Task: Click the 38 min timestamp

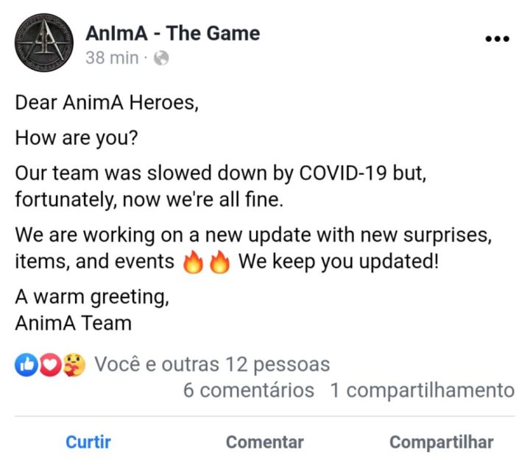Action: coord(112,58)
